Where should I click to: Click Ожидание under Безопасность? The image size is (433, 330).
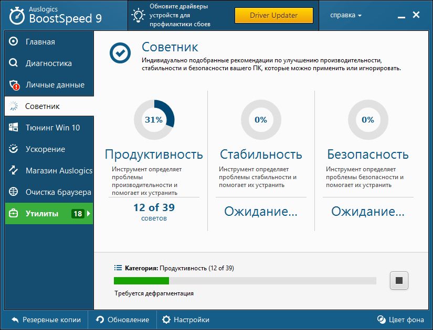point(368,212)
